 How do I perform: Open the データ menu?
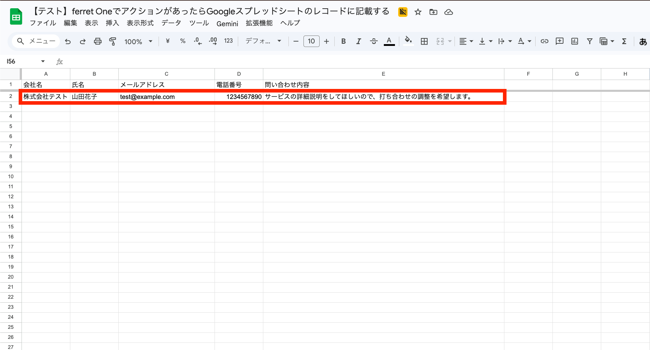click(171, 23)
